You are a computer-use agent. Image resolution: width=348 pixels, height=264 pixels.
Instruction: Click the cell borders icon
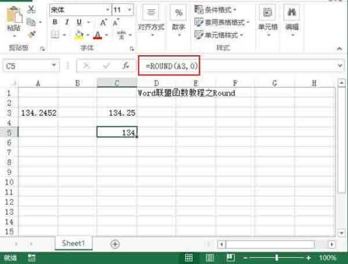pos(55,34)
